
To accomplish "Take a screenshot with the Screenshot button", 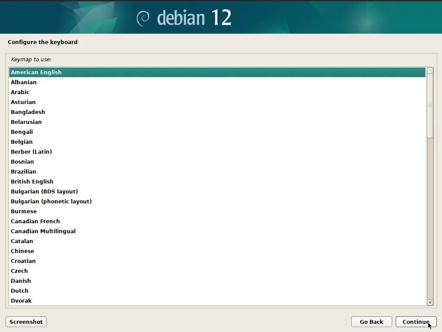I will click(x=26, y=322).
